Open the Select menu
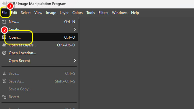The width and height of the screenshot is (194, 109). click(x=26, y=13)
